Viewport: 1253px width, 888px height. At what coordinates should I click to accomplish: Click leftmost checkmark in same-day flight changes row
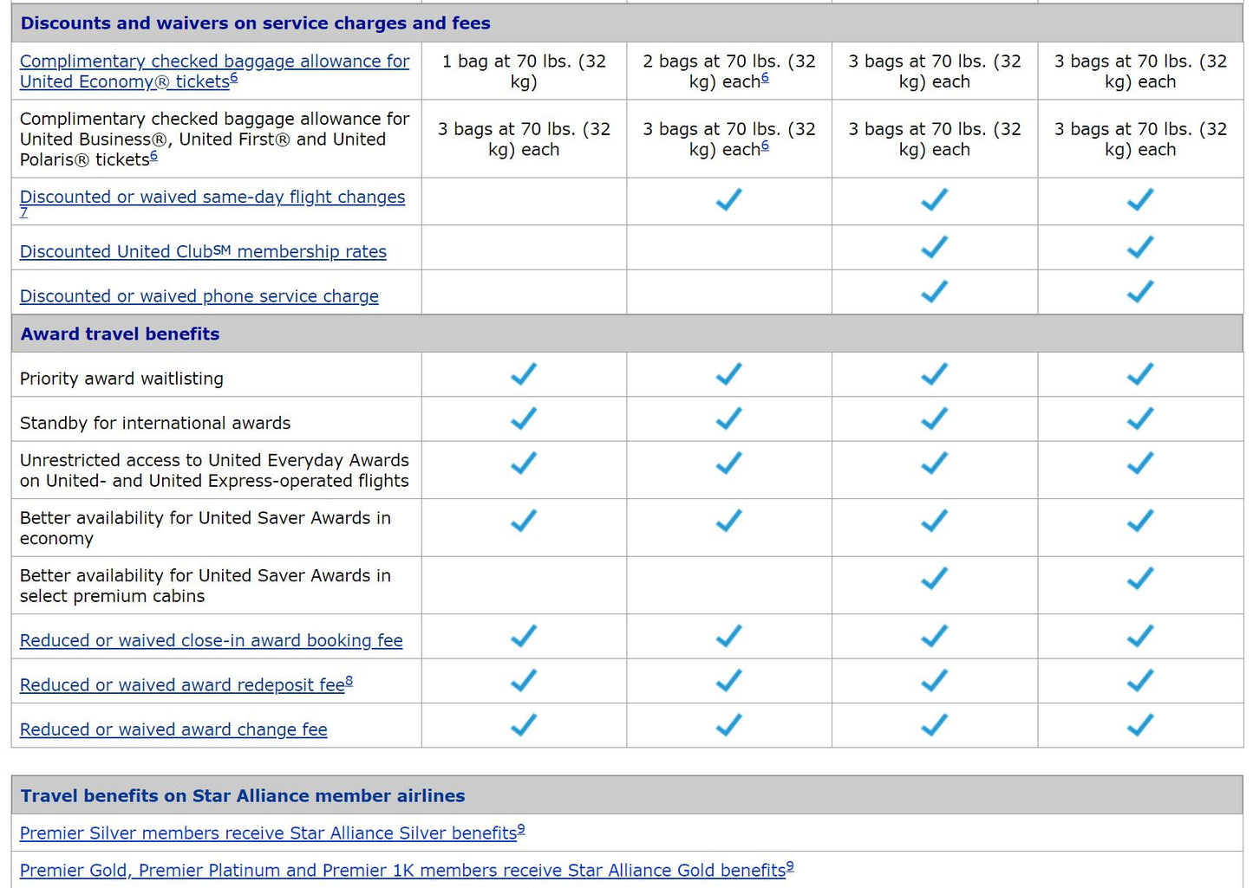[x=729, y=200]
